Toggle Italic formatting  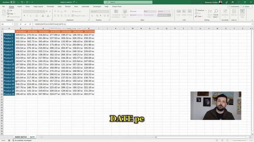27,16
